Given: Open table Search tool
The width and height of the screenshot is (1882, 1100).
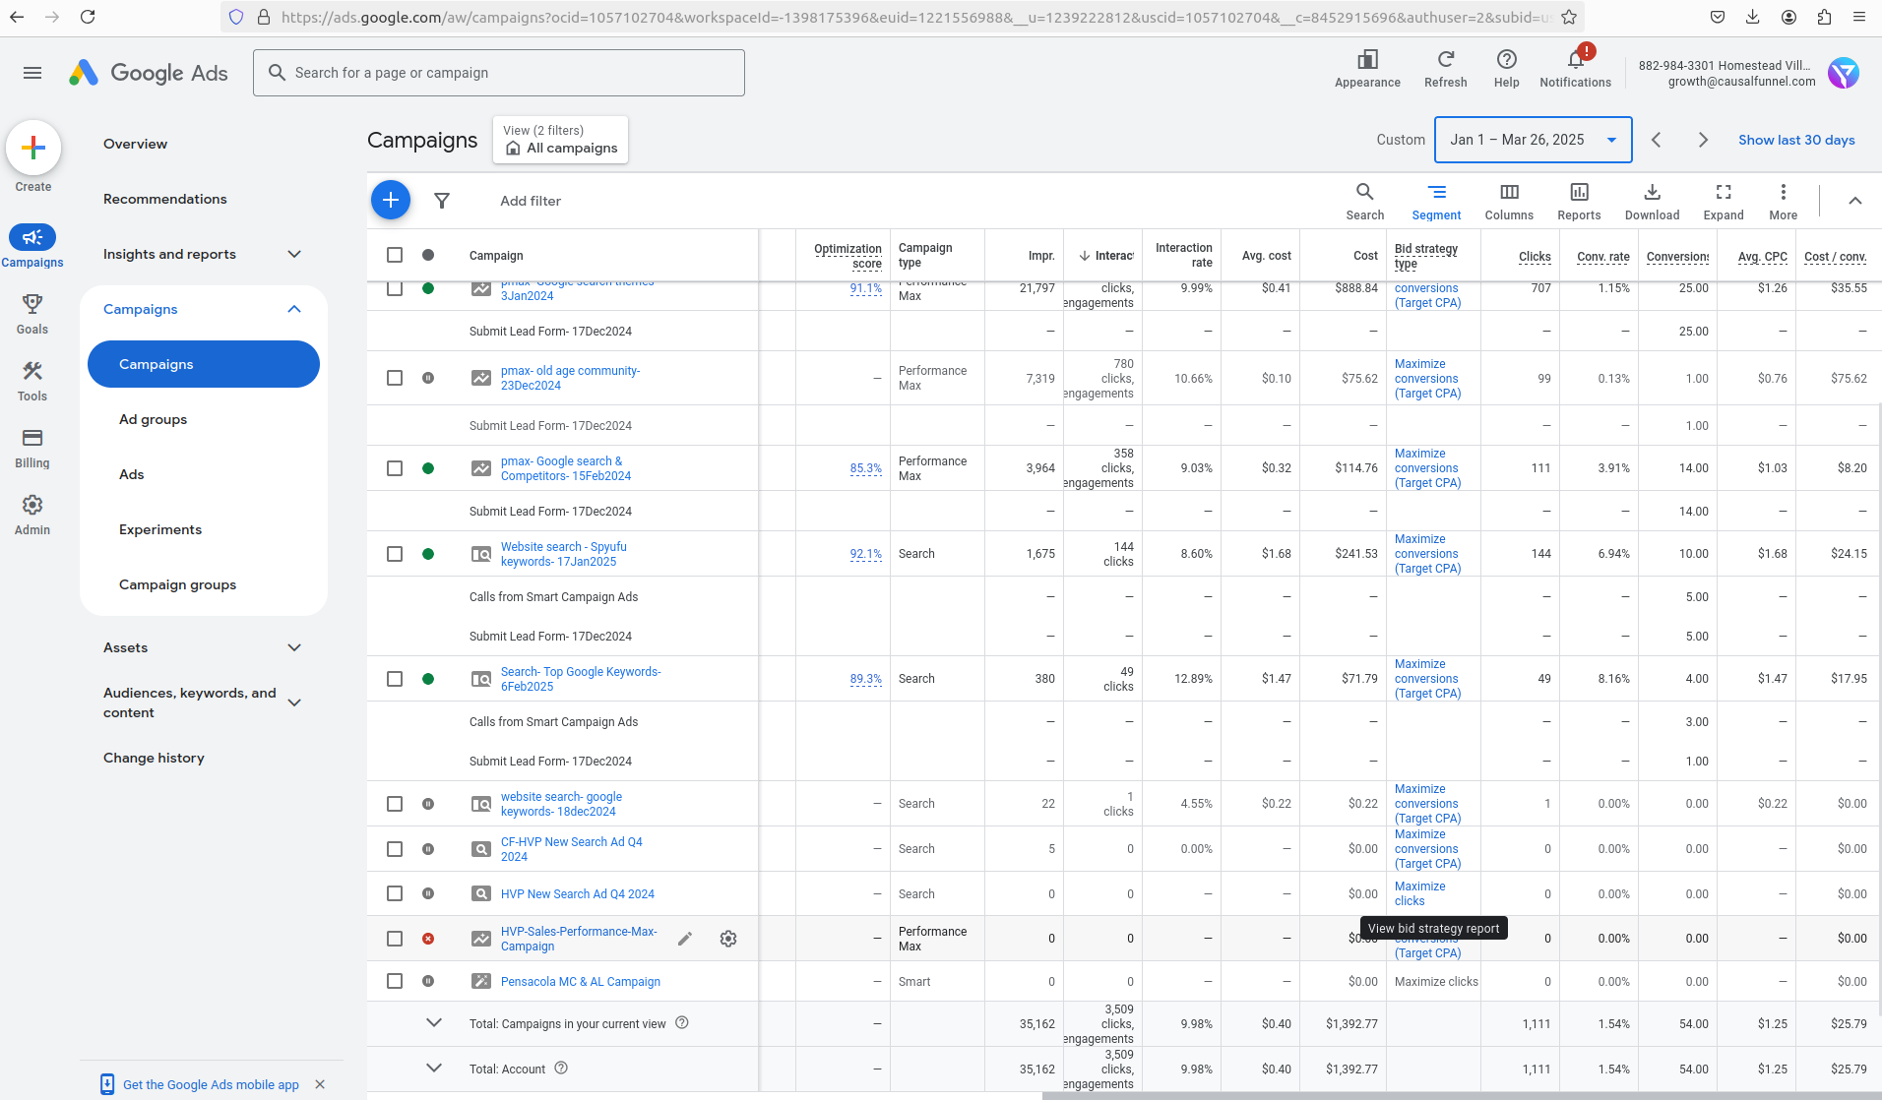Looking at the screenshot, I should click(x=1364, y=201).
